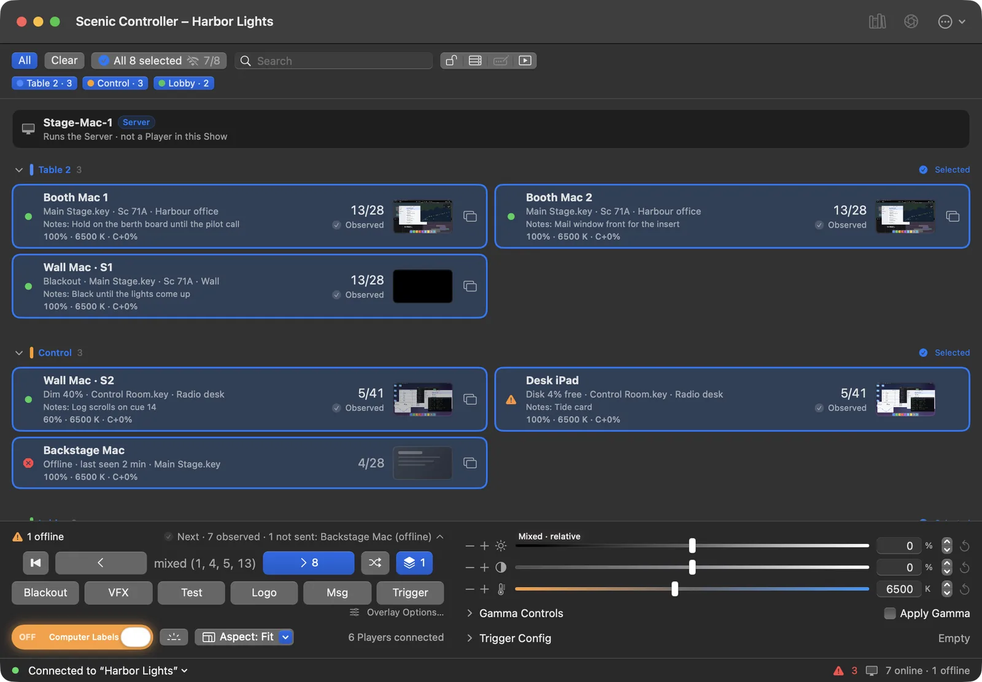Open the window icon on Wall Mac · S2
The image size is (982, 682).
[x=470, y=399]
